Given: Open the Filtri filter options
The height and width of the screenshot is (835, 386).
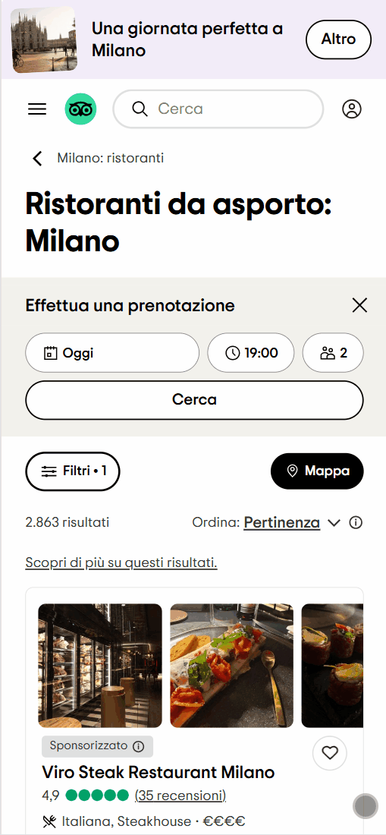Looking at the screenshot, I should tap(73, 471).
